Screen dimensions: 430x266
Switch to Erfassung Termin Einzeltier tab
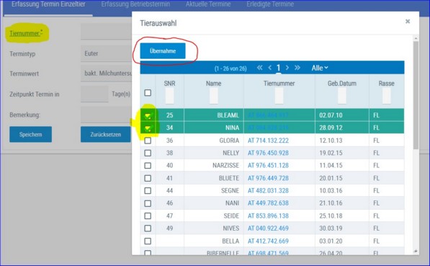pos(48,4)
